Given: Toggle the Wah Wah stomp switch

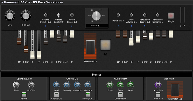Looking at the screenshot, I should point(158,95).
